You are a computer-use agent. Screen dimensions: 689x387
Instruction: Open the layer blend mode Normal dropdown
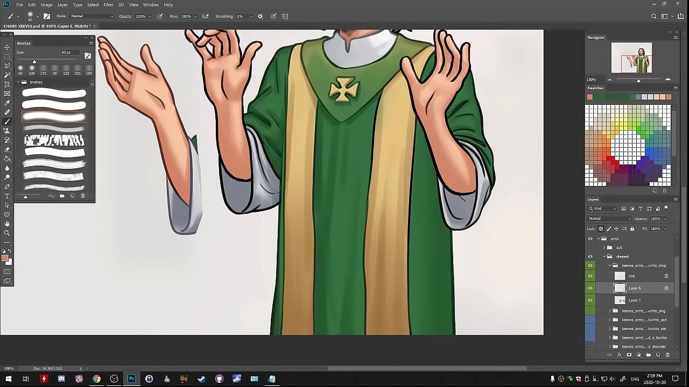point(609,219)
